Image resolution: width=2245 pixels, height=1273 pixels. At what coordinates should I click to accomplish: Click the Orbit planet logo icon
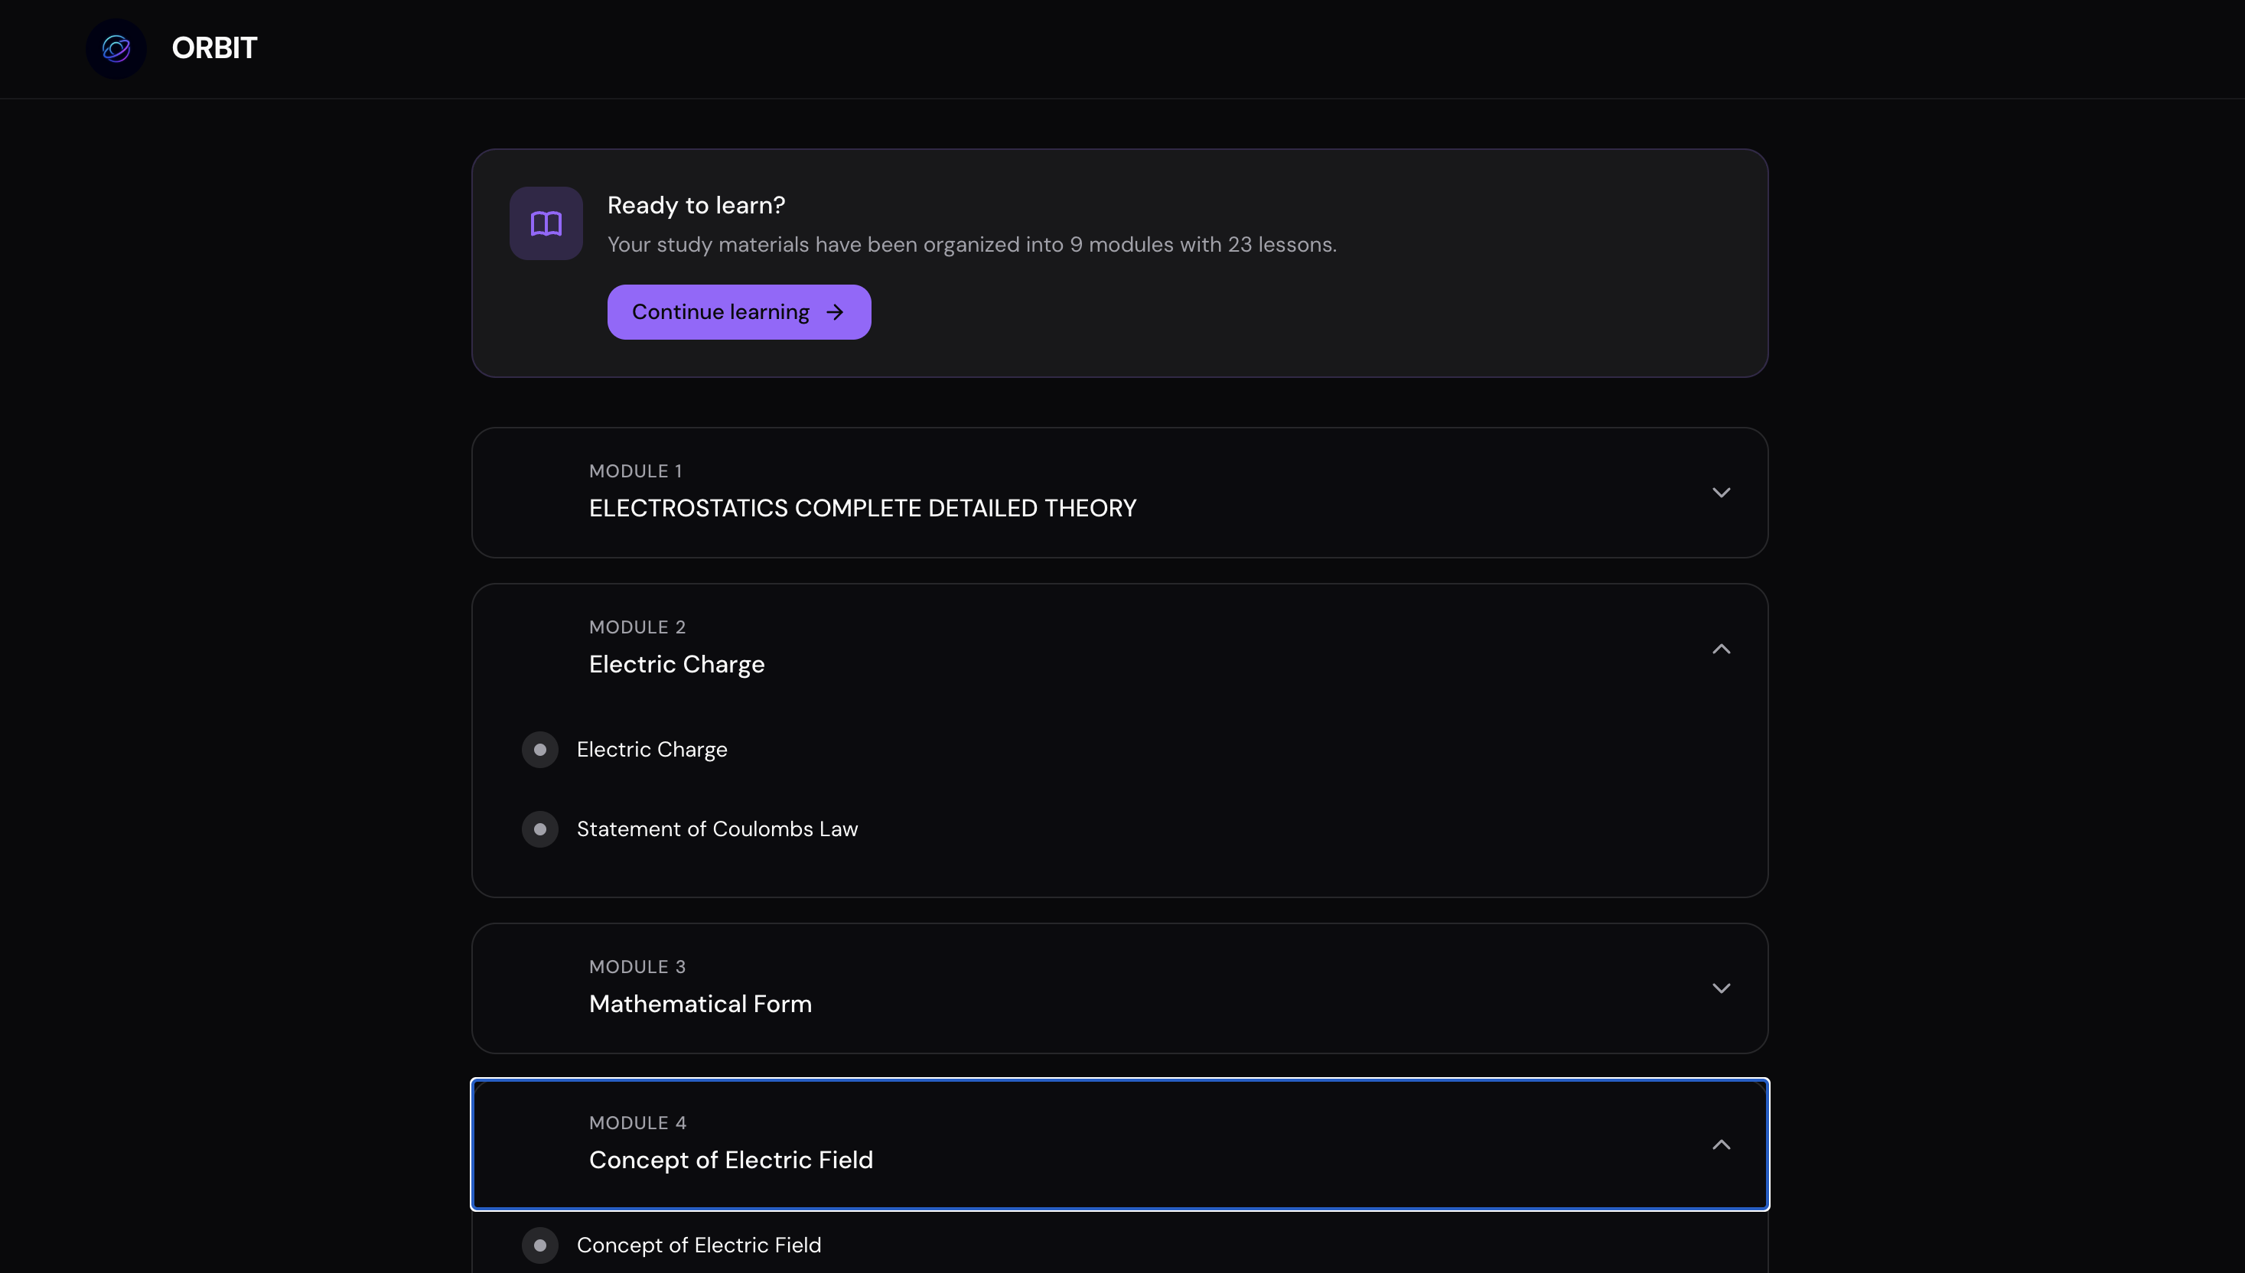tap(116, 48)
